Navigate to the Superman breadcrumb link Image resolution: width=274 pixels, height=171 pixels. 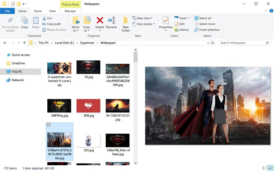pyautogui.click(x=87, y=43)
